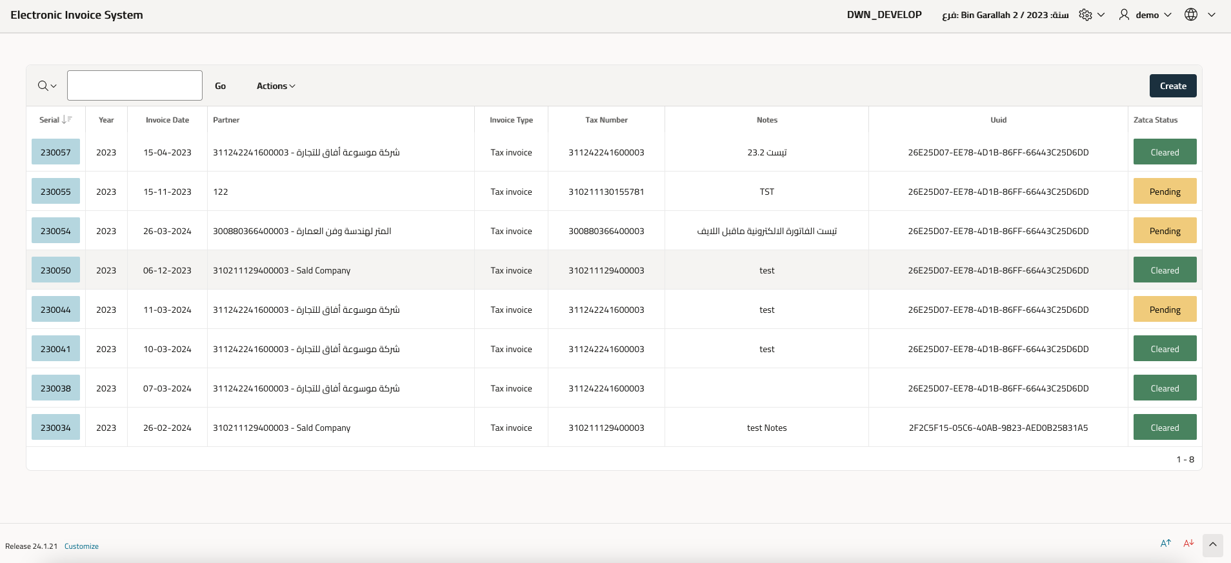Viewport: 1231px width, 563px height.
Task: Open invoice serial 230050
Action: [x=55, y=270]
